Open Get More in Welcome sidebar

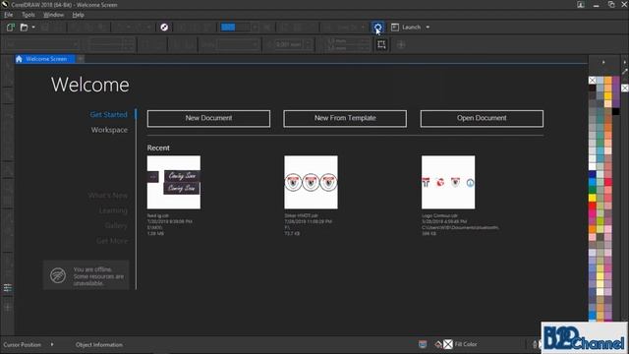[x=112, y=241]
